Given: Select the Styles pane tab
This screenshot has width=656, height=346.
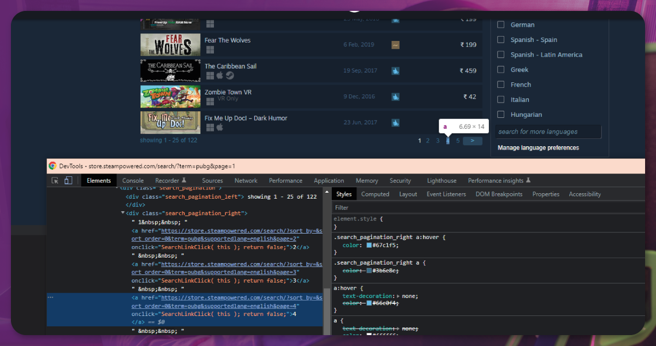Looking at the screenshot, I should tap(344, 194).
